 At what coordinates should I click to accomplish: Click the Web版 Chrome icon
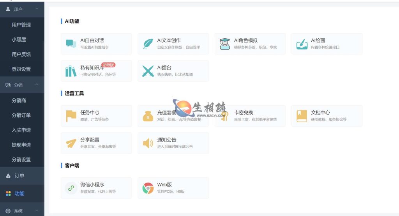click(x=148, y=188)
